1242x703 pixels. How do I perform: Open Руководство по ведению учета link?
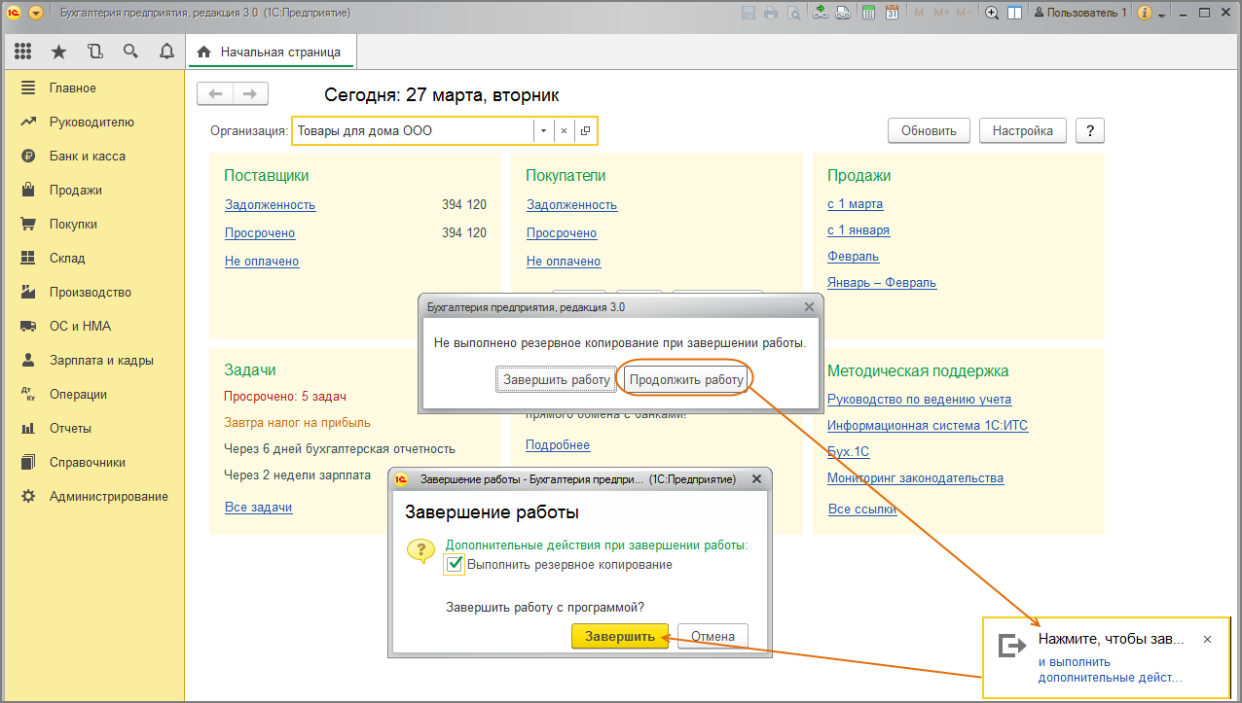point(920,399)
